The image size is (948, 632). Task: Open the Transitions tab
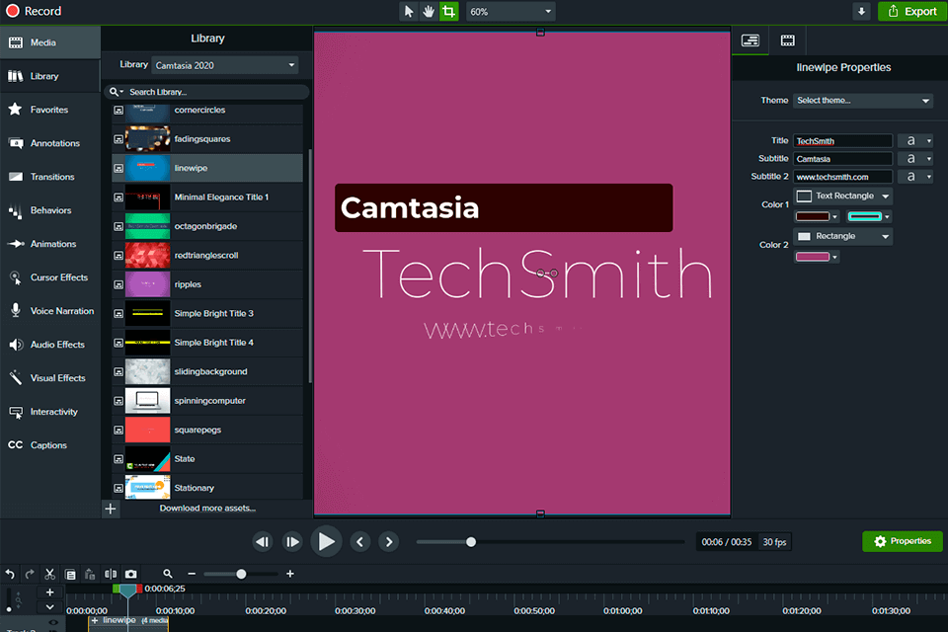tap(50, 177)
